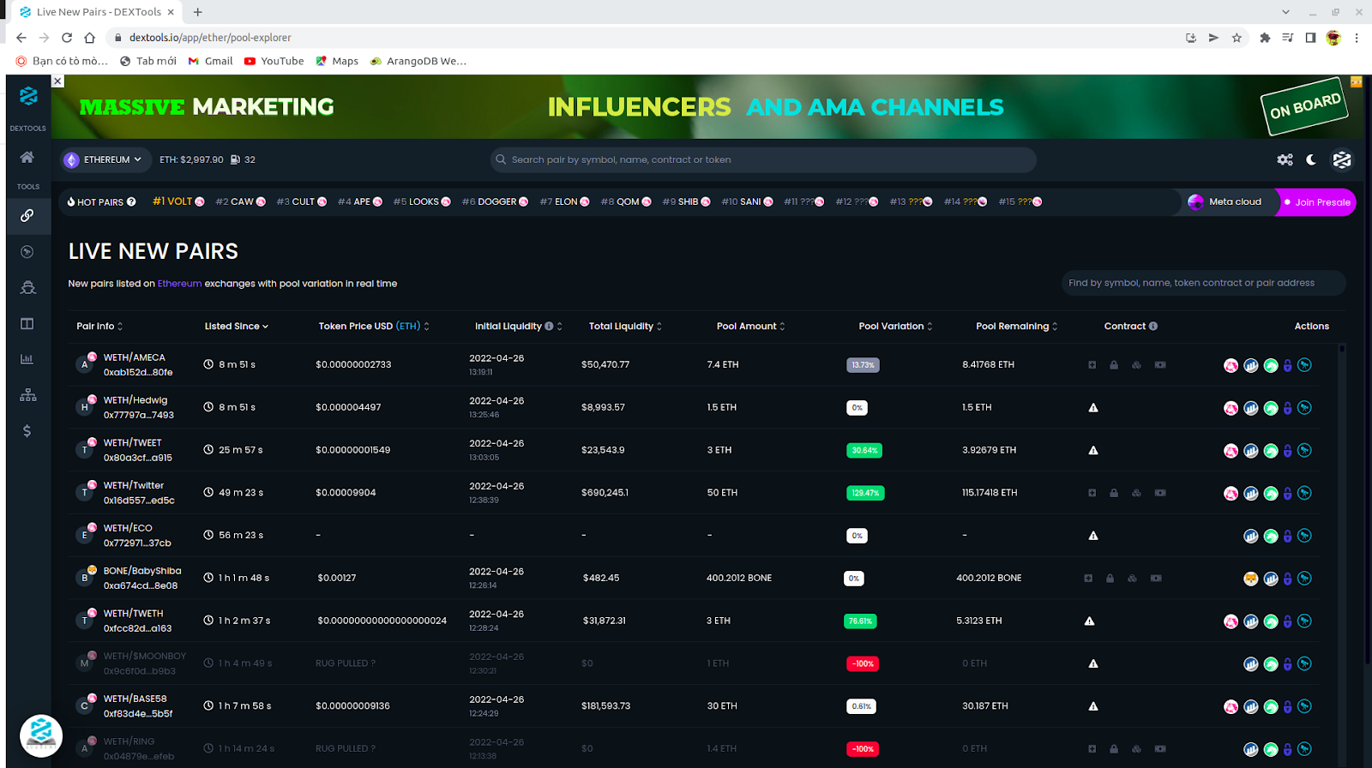Open the telescope sidebar tool icon
The width and height of the screenshot is (1372, 768).
click(27, 251)
